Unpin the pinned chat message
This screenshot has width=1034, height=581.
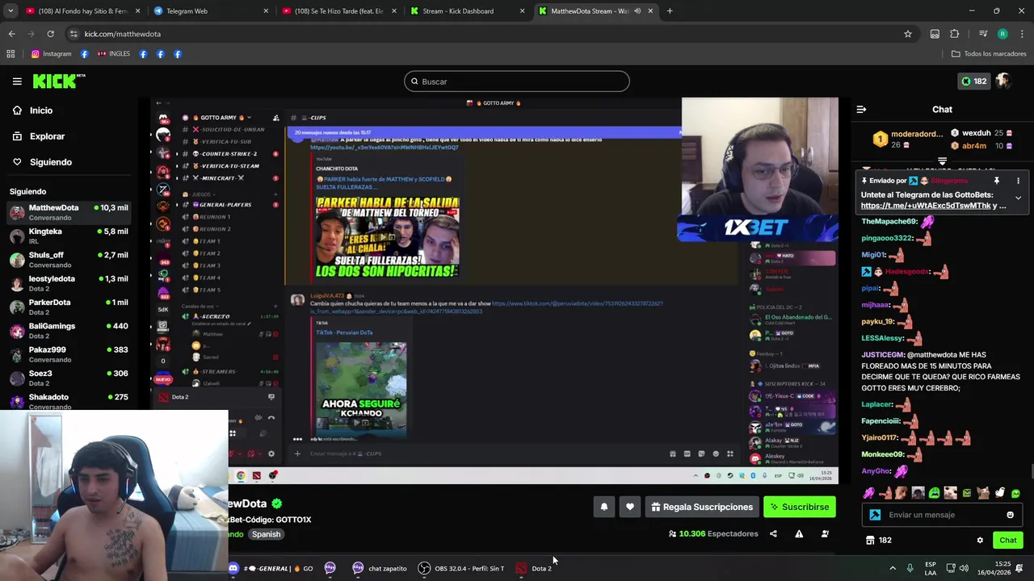coord(997,181)
